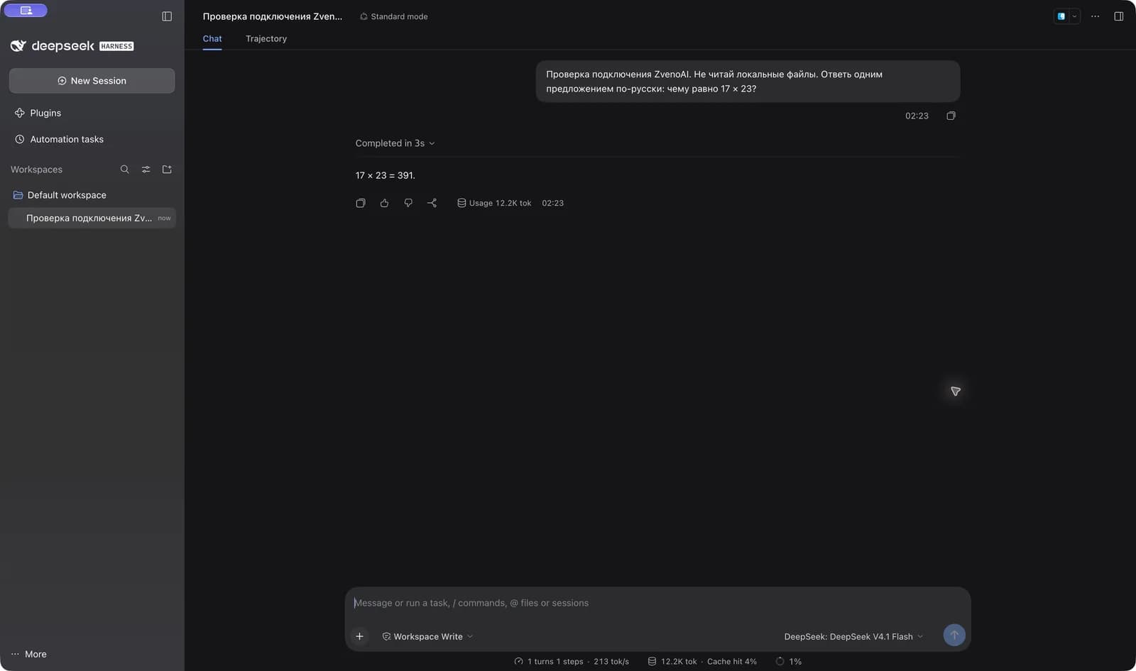
Task: Click the floating filter icon on right
Action: point(955,391)
